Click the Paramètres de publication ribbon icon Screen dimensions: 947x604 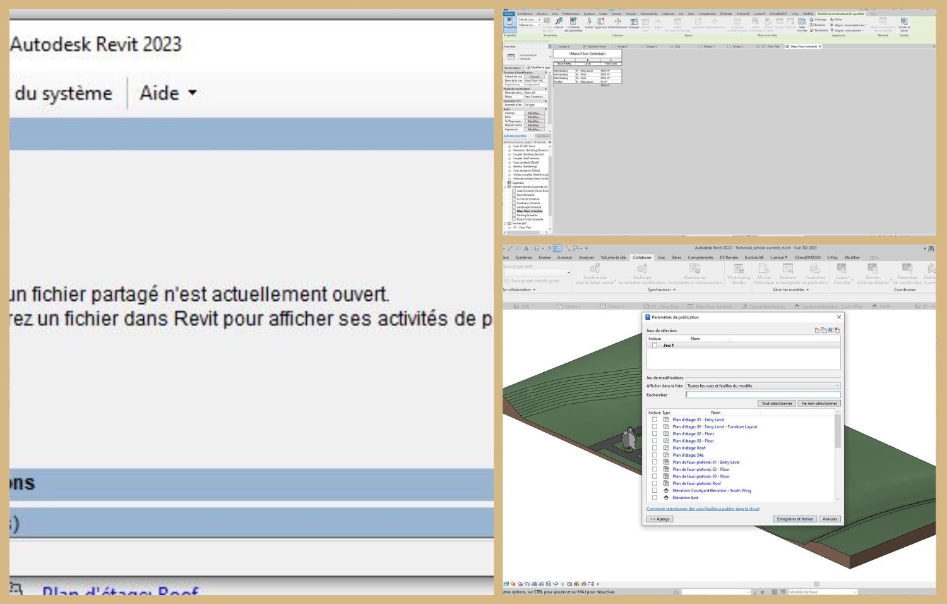(x=815, y=274)
